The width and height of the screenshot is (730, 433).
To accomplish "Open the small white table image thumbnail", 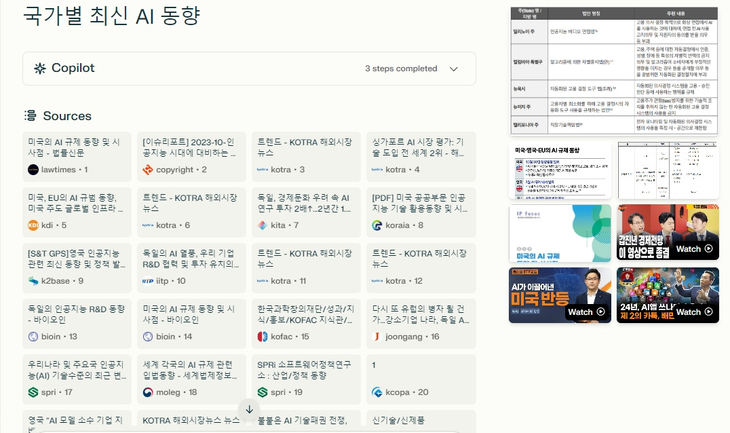I will point(668,170).
